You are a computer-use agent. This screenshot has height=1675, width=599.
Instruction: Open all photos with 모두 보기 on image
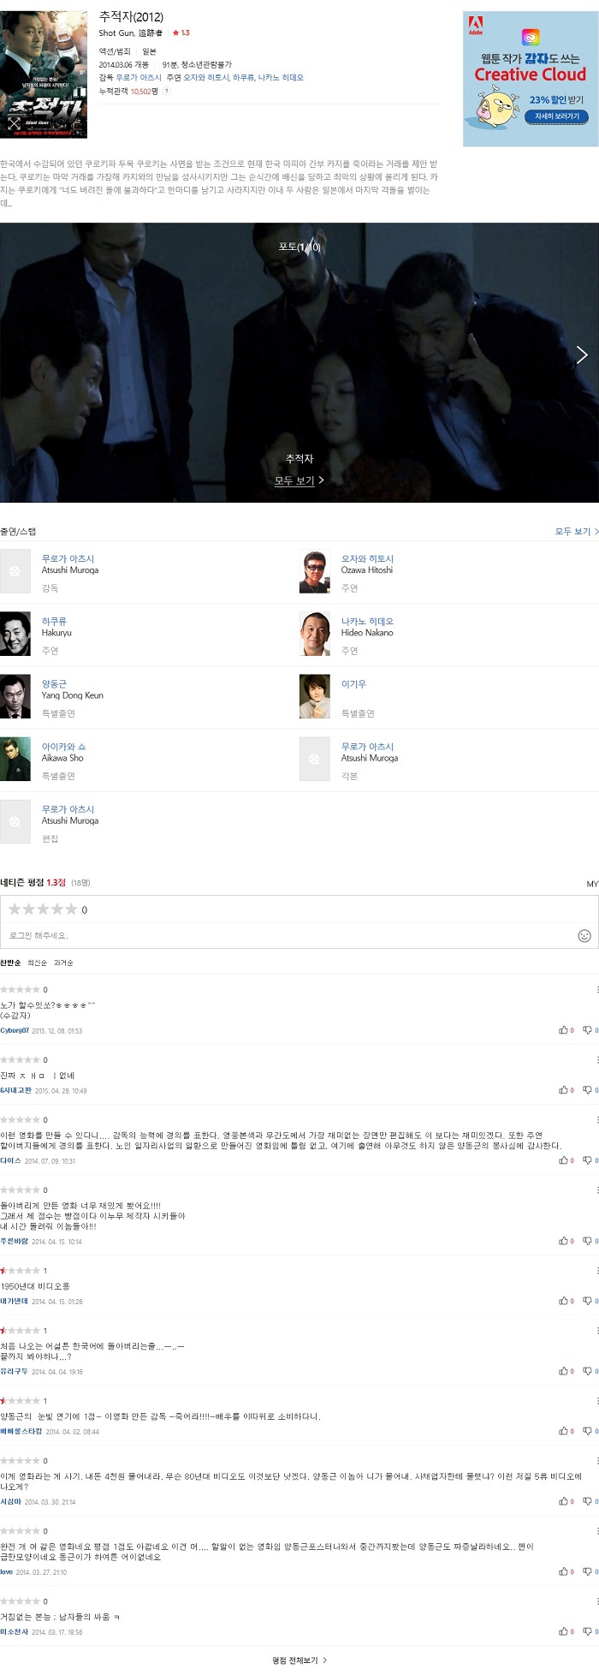(299, 480)
